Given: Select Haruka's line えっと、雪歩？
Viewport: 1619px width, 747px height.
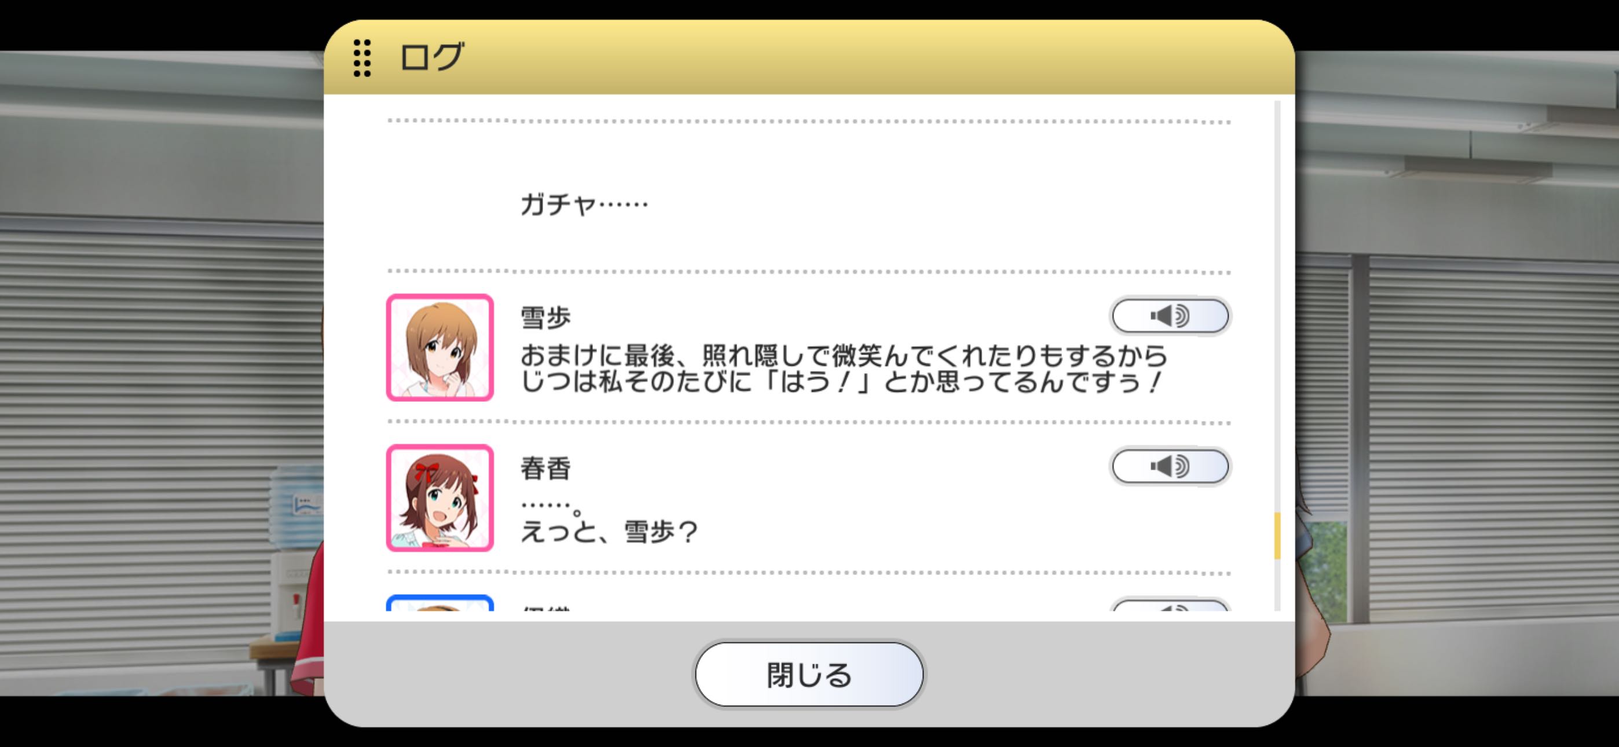Looking at the screenshot, I should [x=609, y=532].
